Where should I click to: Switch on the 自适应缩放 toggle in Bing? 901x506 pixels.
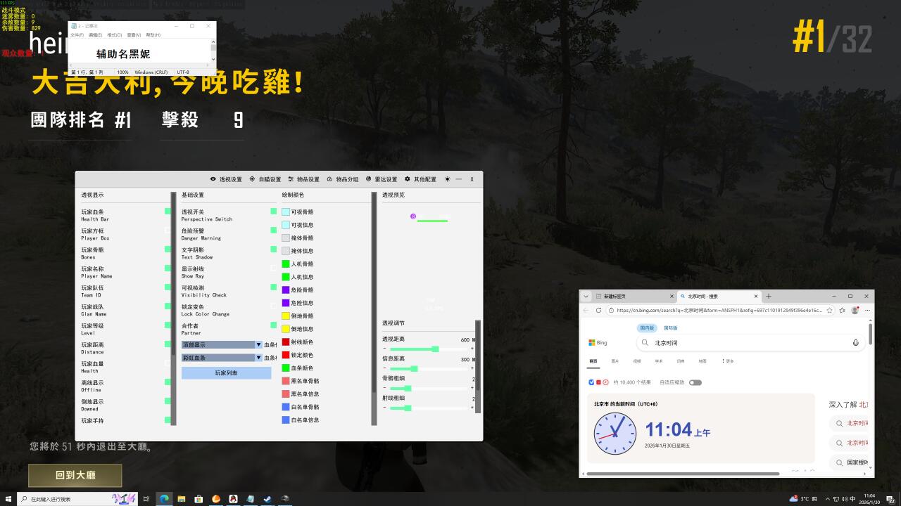click(695, 382)
